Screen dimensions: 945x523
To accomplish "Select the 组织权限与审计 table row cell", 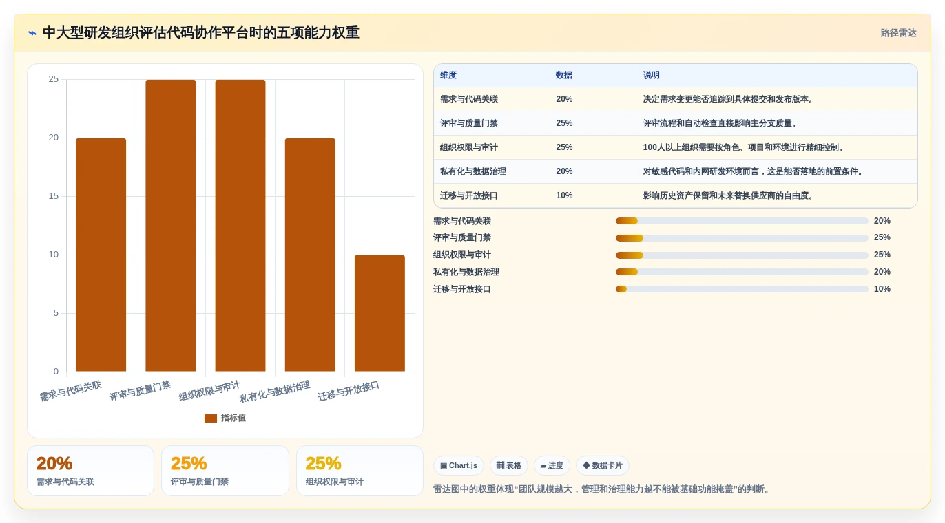I will [469, 147].
